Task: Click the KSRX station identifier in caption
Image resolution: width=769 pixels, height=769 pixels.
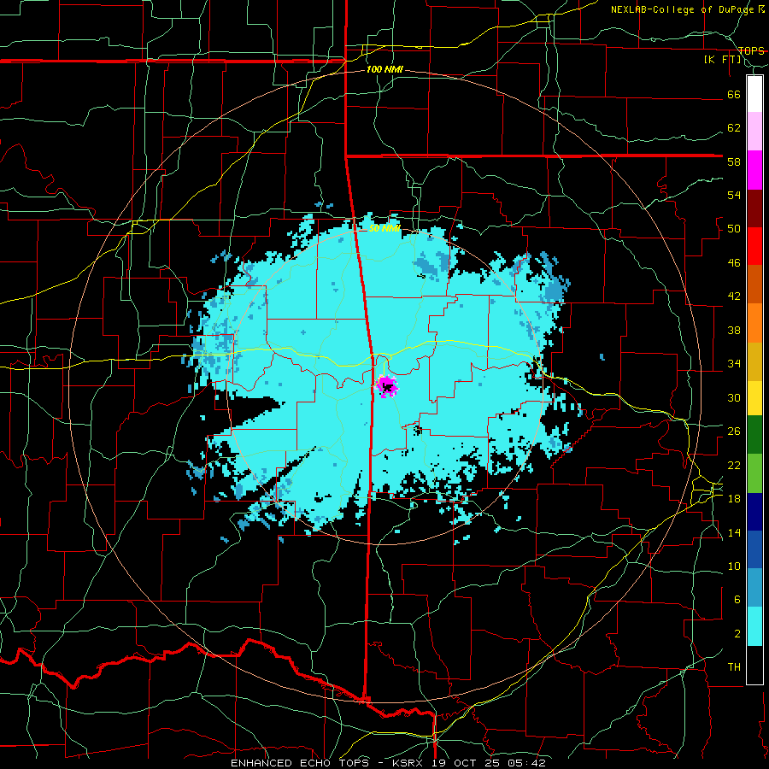Action: 409,763
